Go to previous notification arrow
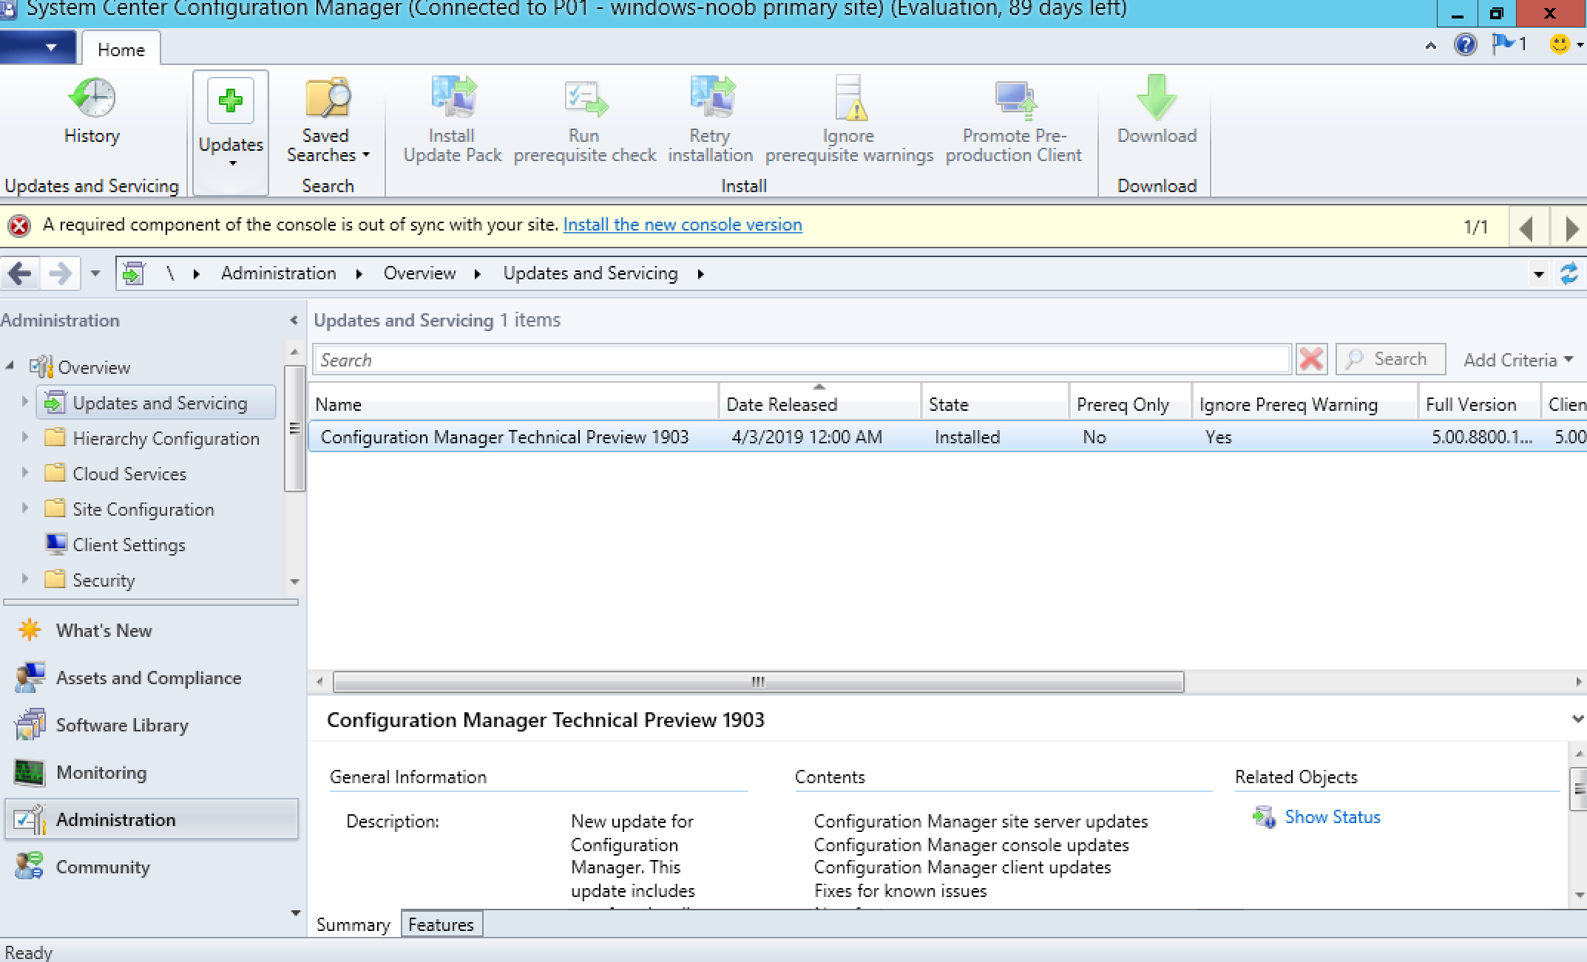This screenshot has width=1587, height=962. 1526,228
